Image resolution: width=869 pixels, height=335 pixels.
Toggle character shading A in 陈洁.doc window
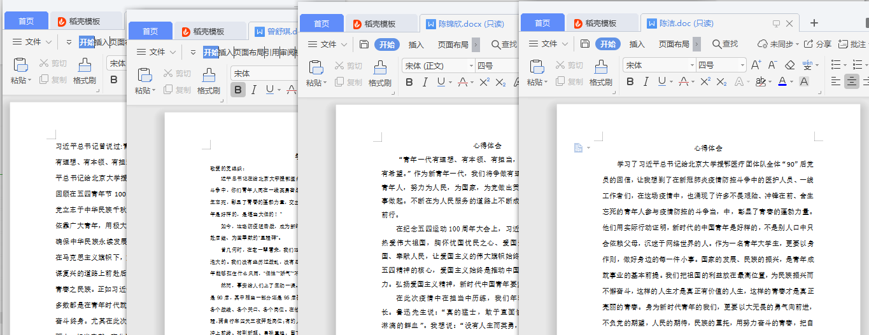[803, 81]
